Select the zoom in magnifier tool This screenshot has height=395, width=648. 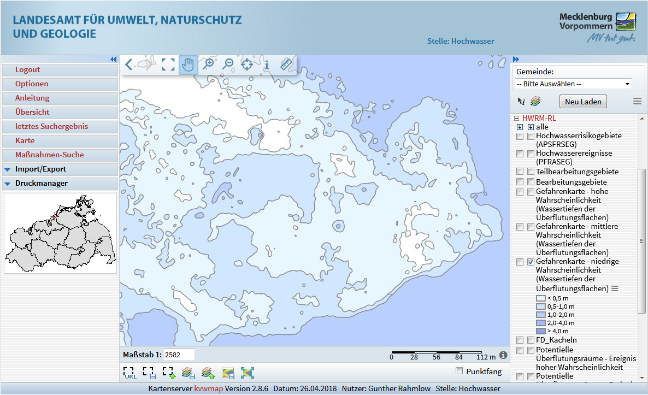pos(208,64)
